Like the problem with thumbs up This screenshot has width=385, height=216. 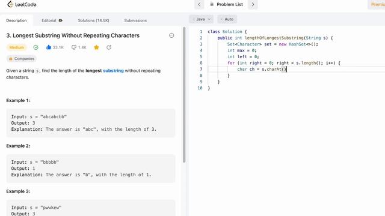[x=49, y=47]
